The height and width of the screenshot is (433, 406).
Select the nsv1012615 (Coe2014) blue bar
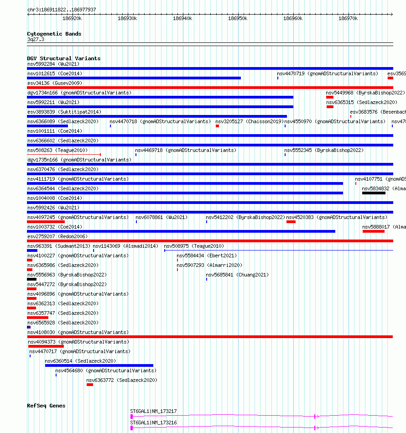(x=134, y=78)
